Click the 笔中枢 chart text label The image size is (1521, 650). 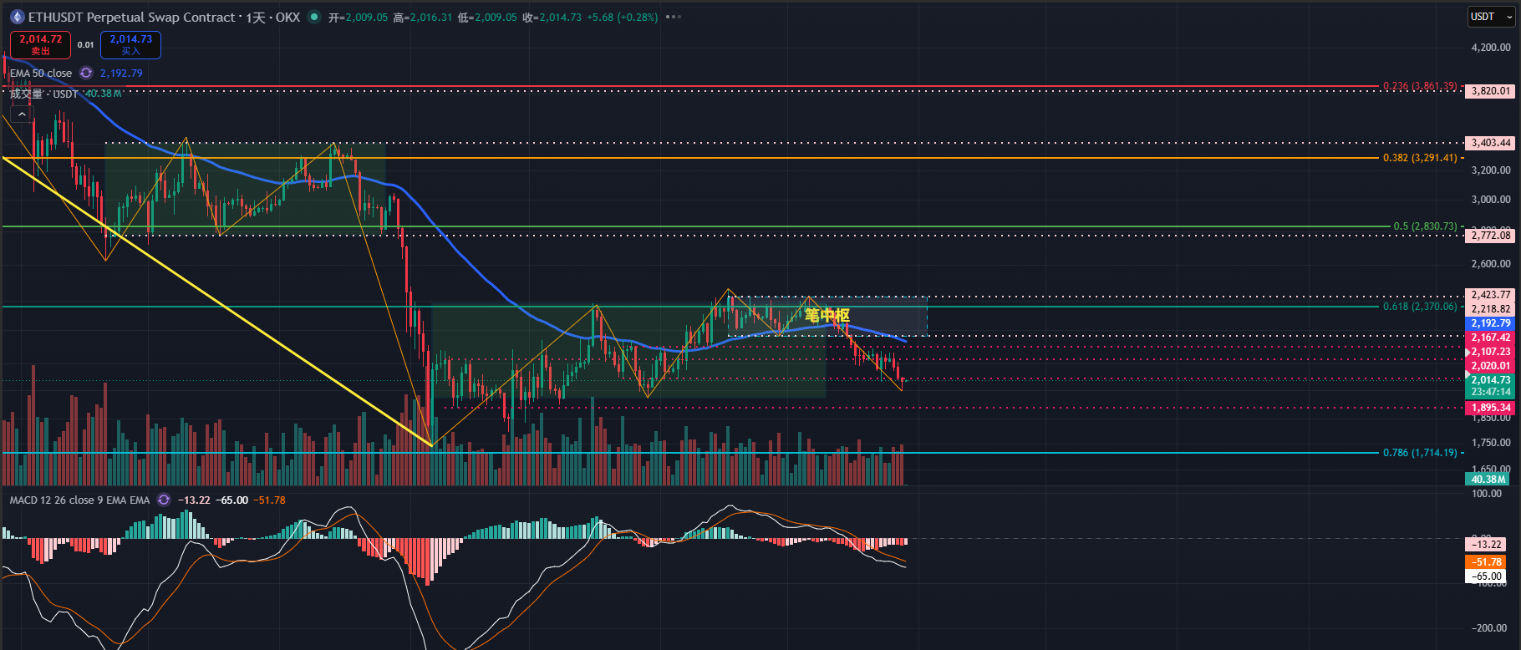pos(827,315)
